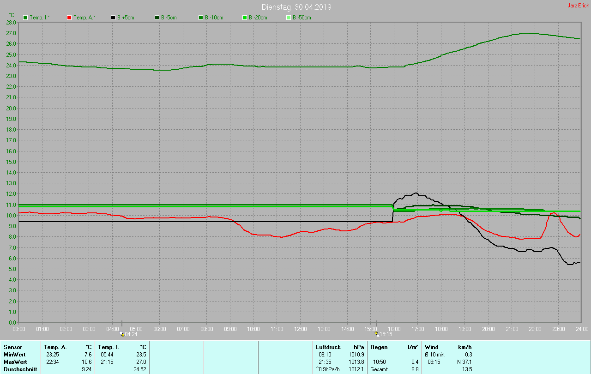Select the dark green Temp. I.* legend swatch
This screenshot has height=374, width=591.
25,18
